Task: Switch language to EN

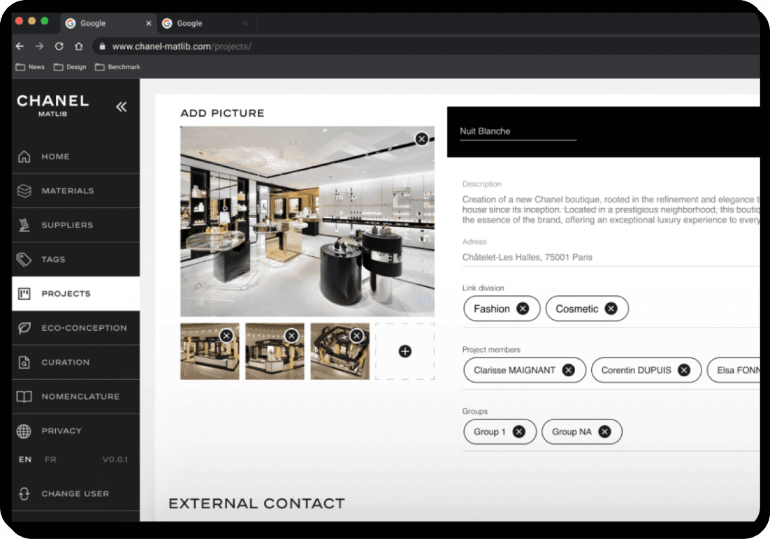Action: [x=25, y=459]
